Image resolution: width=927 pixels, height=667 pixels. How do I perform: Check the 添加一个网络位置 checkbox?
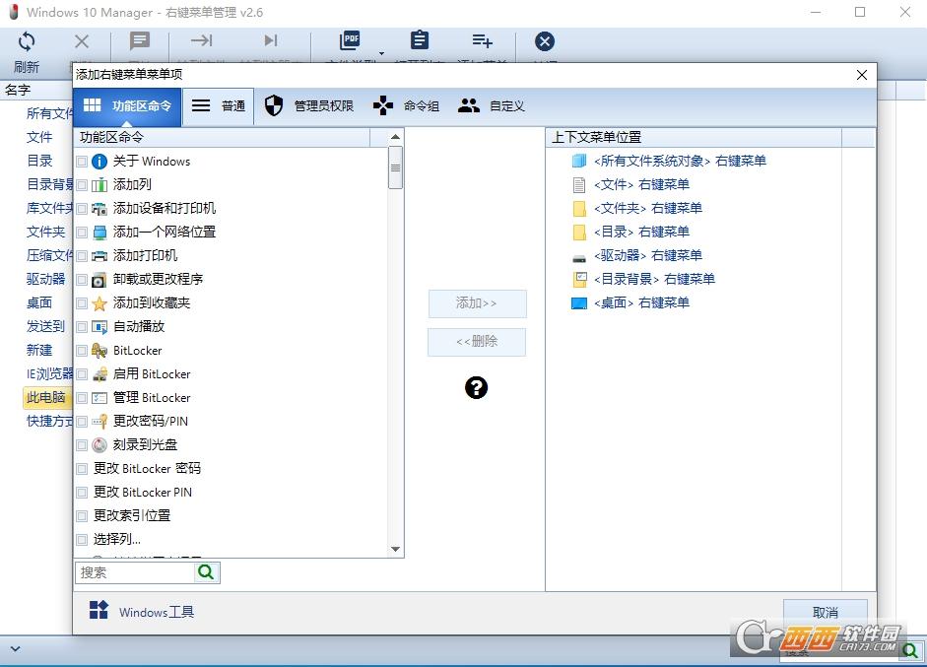(82, 233)
